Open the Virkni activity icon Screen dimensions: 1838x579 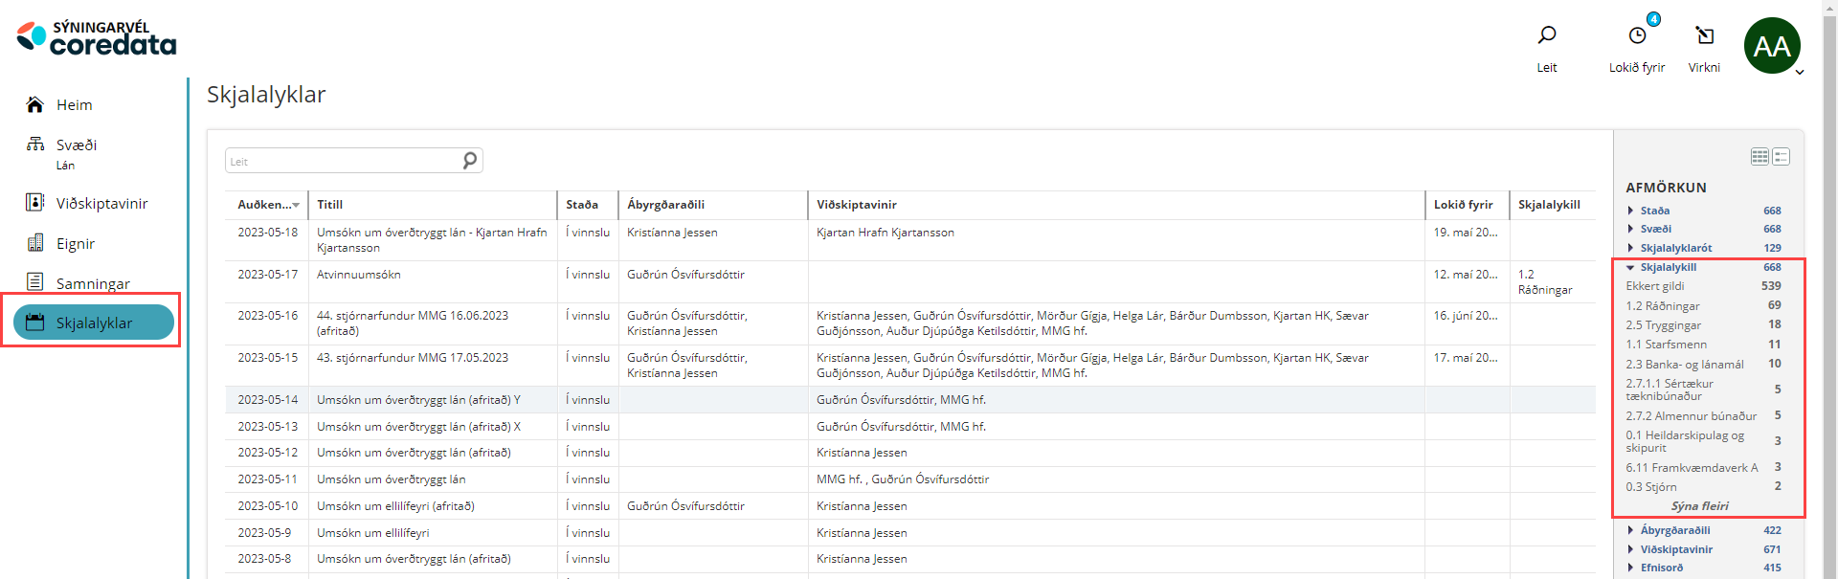pyautogui.click(x=1704, y=36)
